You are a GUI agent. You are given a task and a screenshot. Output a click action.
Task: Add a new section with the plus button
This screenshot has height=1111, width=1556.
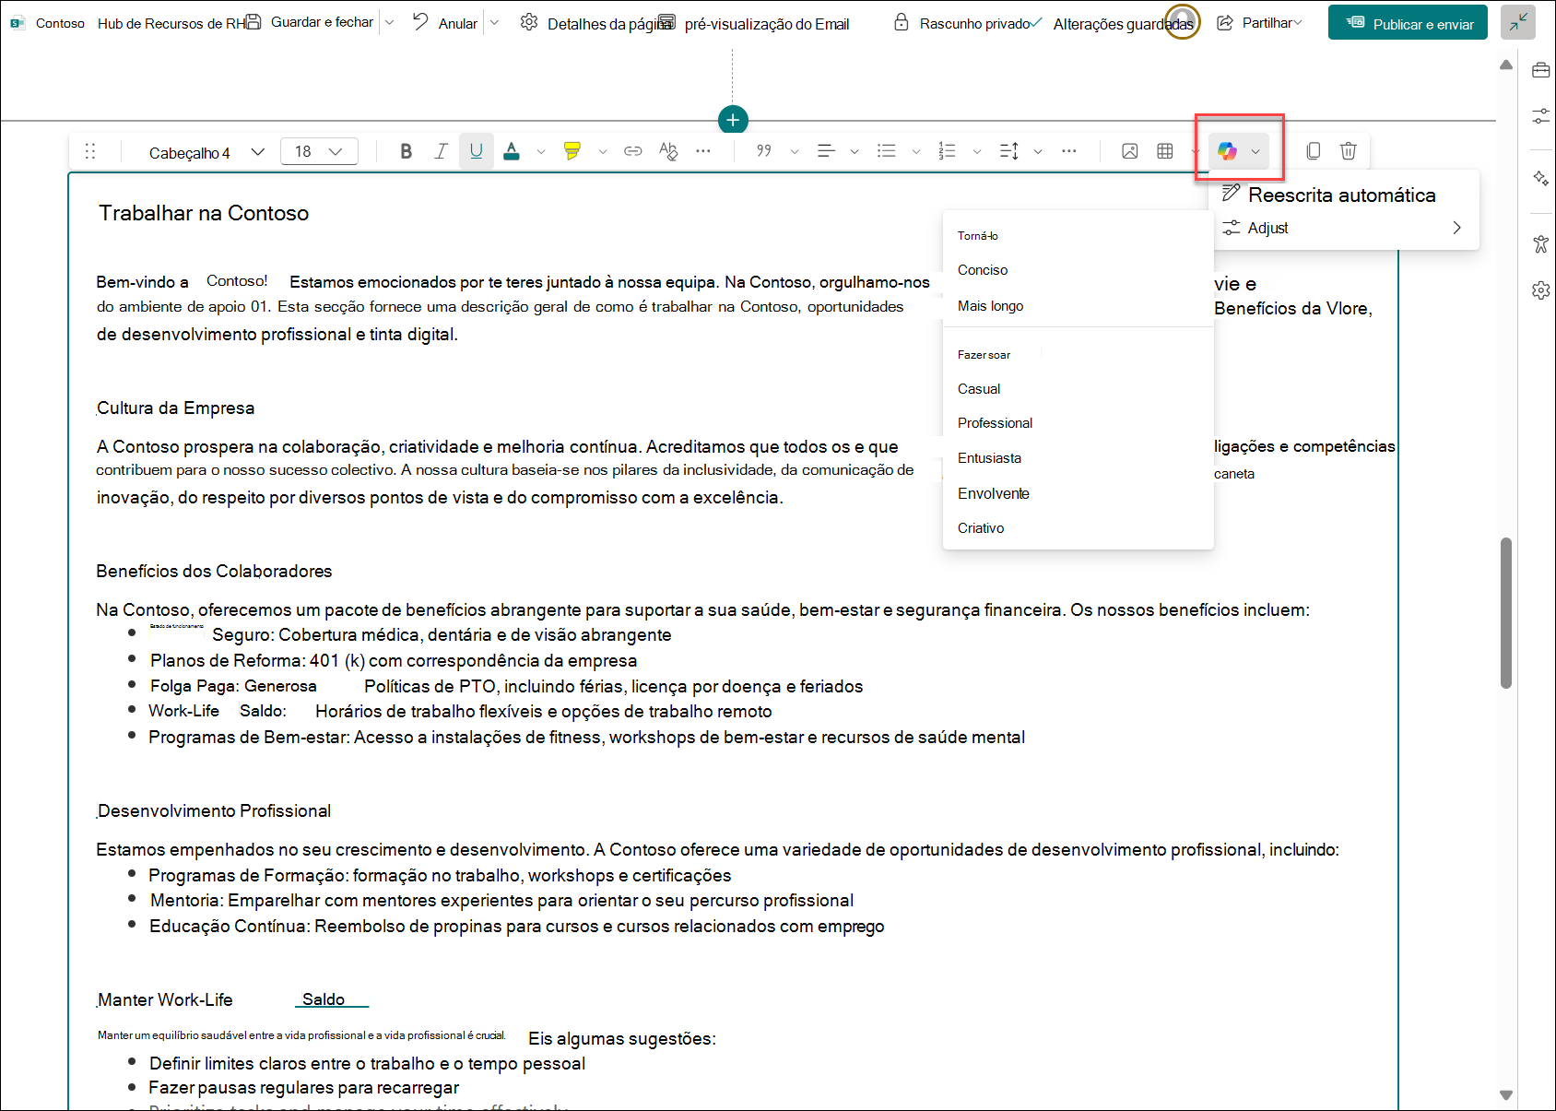point(733,120)
